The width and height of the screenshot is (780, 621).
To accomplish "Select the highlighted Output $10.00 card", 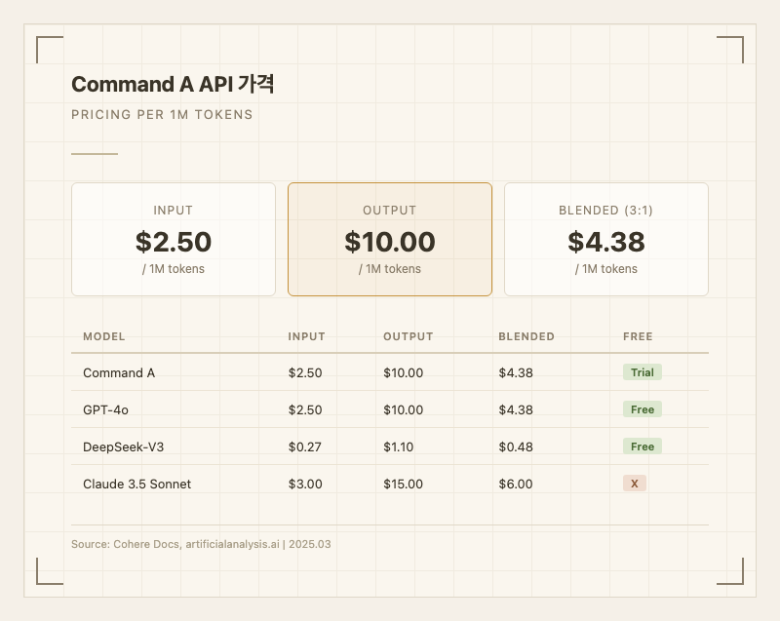I will point(390,239).
